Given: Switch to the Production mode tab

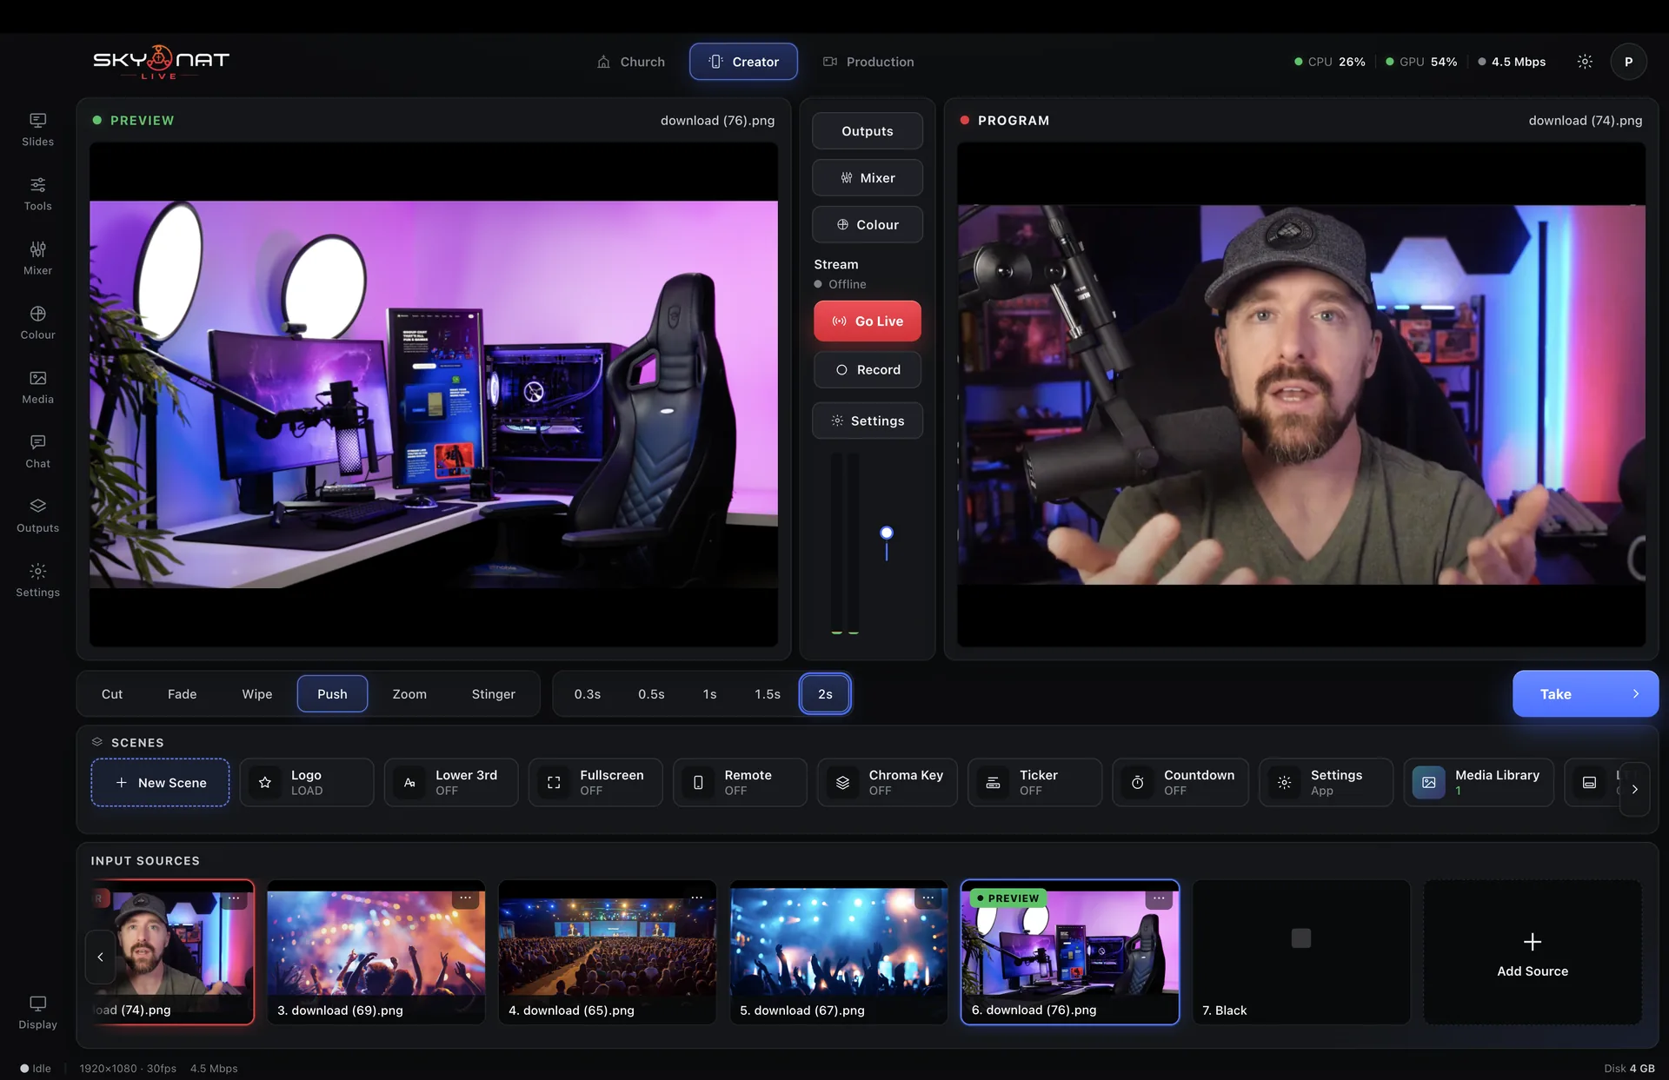Looking at the screenshot, I should click(868, 62).
